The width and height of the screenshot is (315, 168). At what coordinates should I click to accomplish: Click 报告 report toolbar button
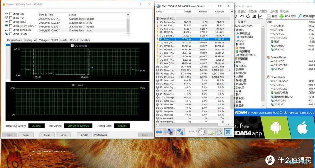272,16
